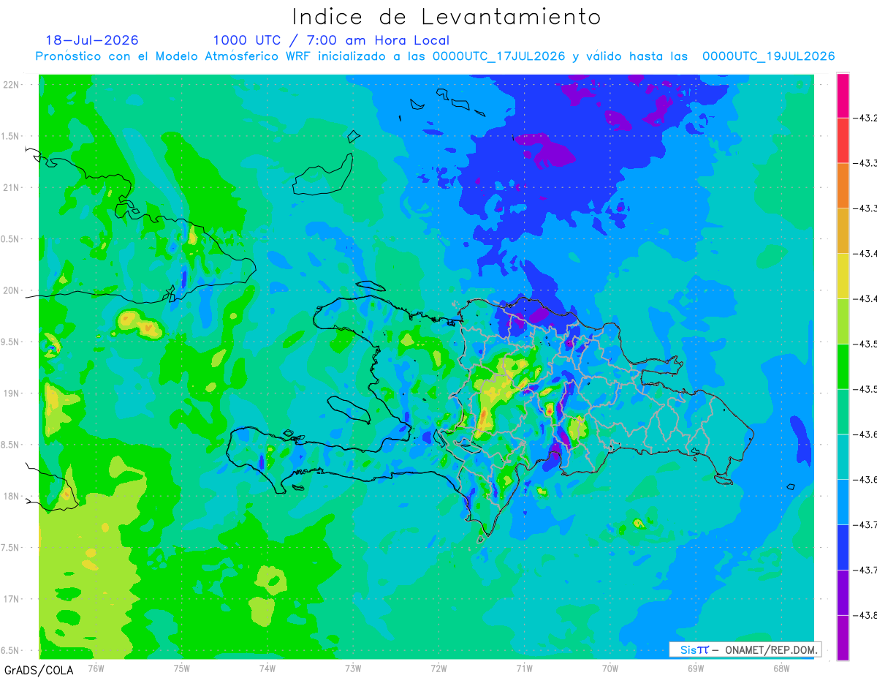Select the "18N" latitude label
Screen dimensions: 877x678
coord(12,496)
